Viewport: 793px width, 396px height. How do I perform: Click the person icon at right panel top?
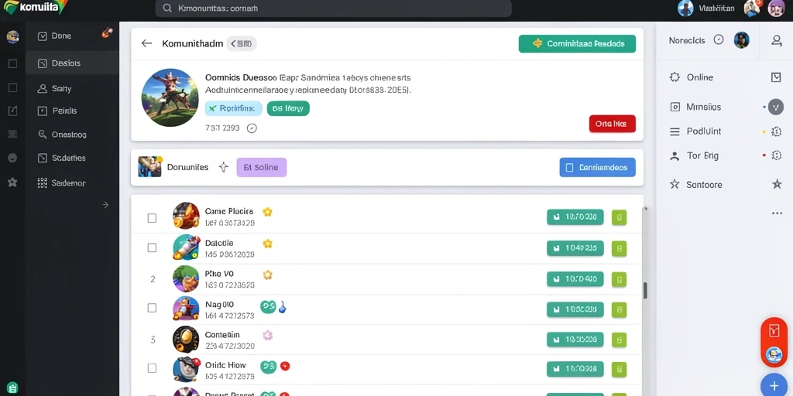click(x=777, y=40)
